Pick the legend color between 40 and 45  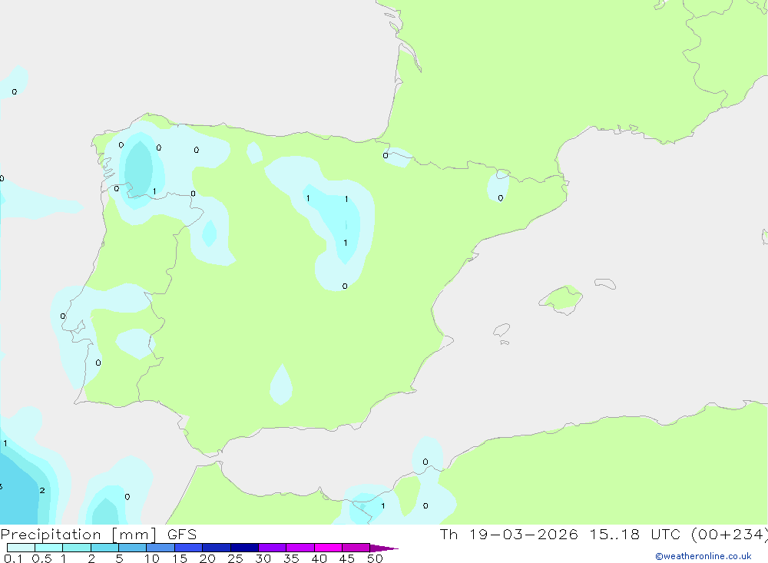point(328,548)
